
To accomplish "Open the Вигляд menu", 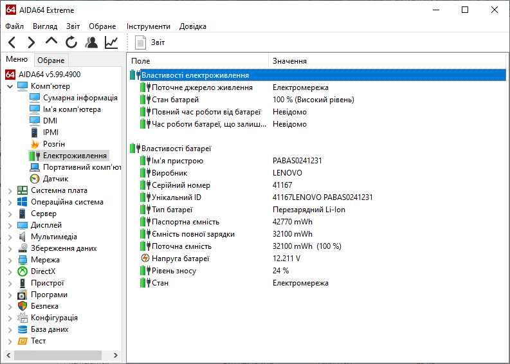I will (x=45, y=26).
